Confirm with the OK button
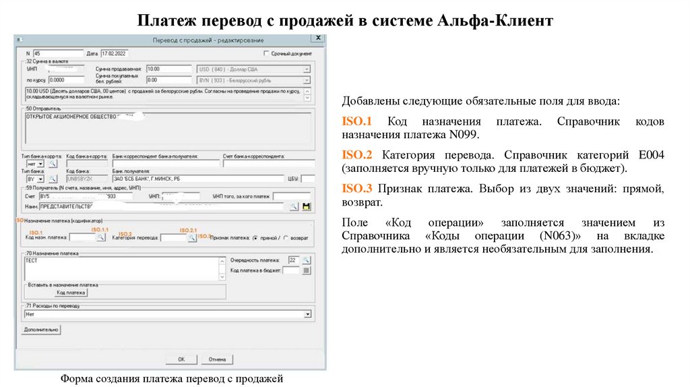690x387 pixels. [181, 360]
